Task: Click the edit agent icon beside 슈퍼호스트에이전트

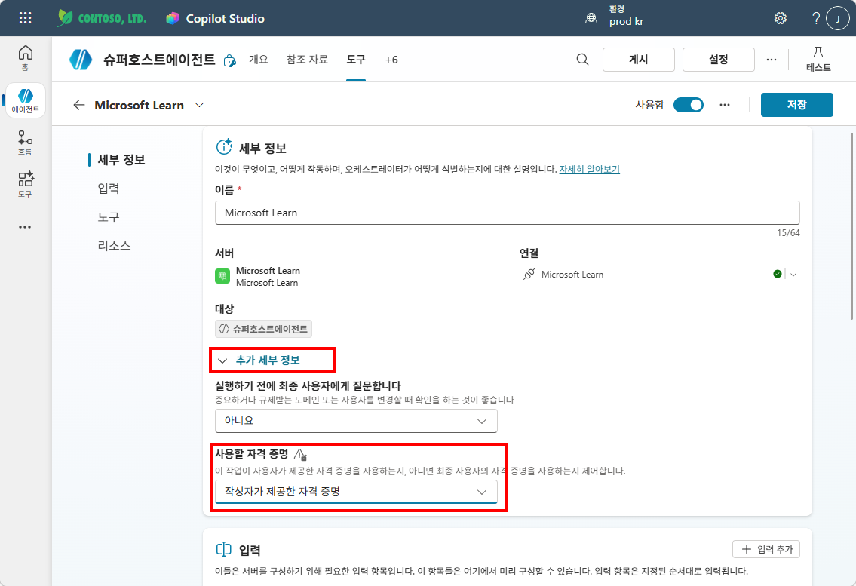Action: point(230,60)
